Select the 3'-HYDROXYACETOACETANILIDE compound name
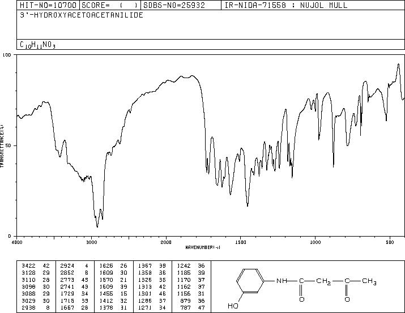Image resolution: width=405 pixels, height=313 pixels. (82, 15)
